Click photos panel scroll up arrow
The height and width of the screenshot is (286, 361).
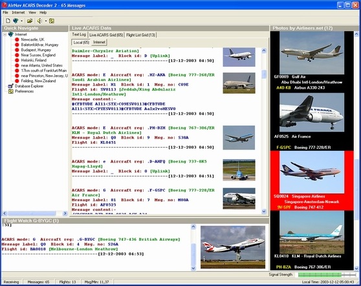pyautogui.click(x=356, y=34)
